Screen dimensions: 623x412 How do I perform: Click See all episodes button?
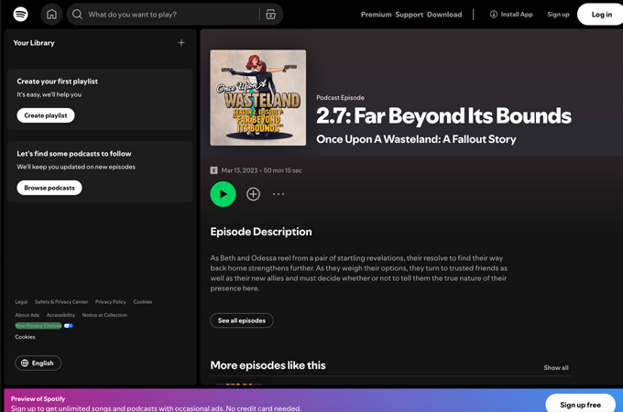click(x=242, y=320)
